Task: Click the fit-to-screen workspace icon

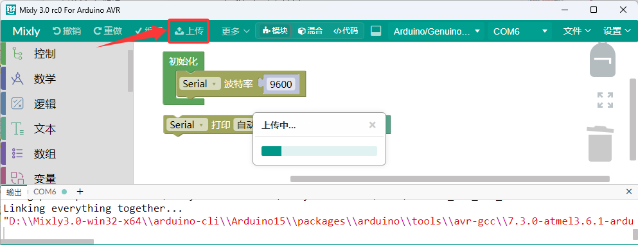Action: pos(605,100)
